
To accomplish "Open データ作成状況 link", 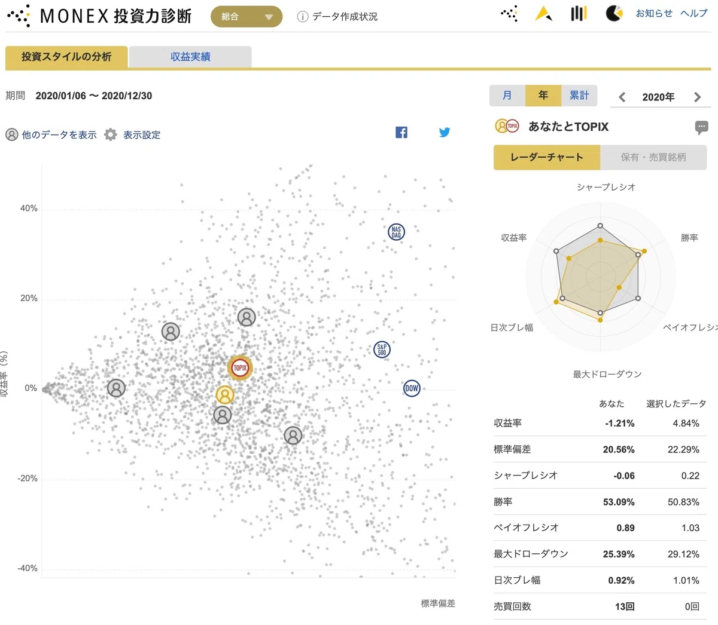I will click(x=345, y=17).
